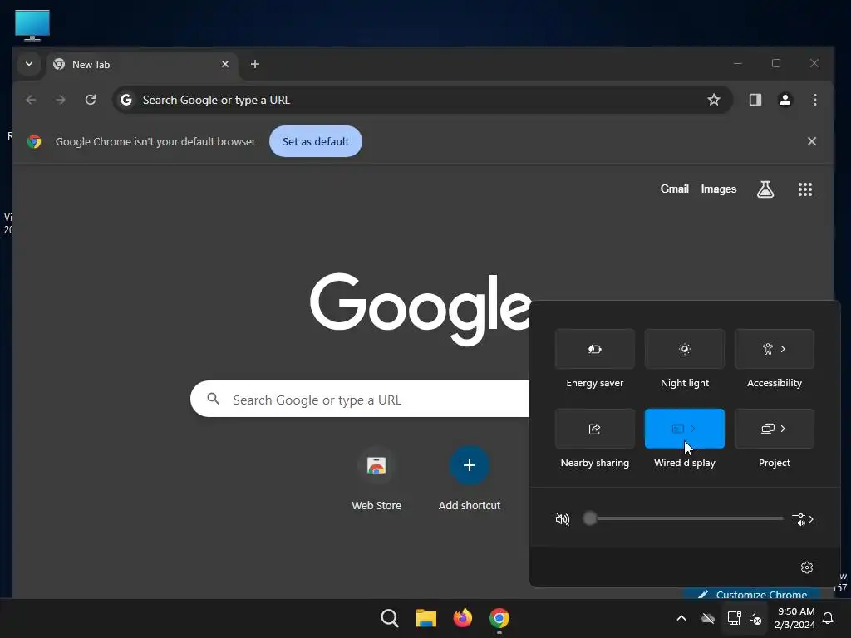Viewport: 851px width, 638px height.
Task: Open the Project options tile
Action: point(775,429)
